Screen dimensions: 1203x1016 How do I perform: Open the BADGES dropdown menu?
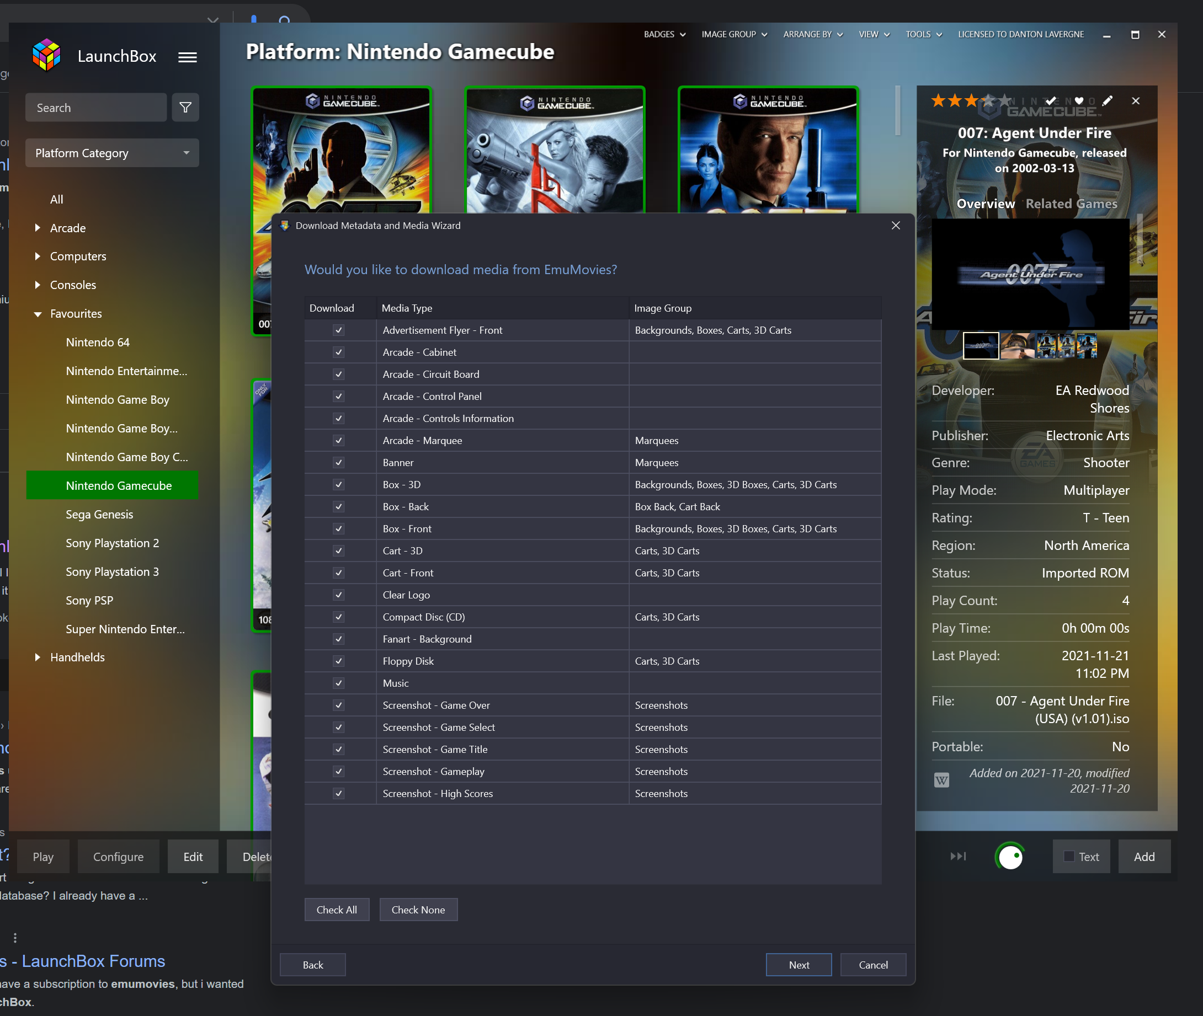(665, 35)
